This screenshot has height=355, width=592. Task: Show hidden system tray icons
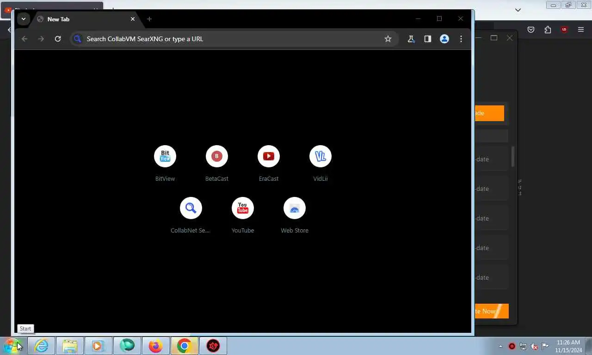[x=500, y=346]
